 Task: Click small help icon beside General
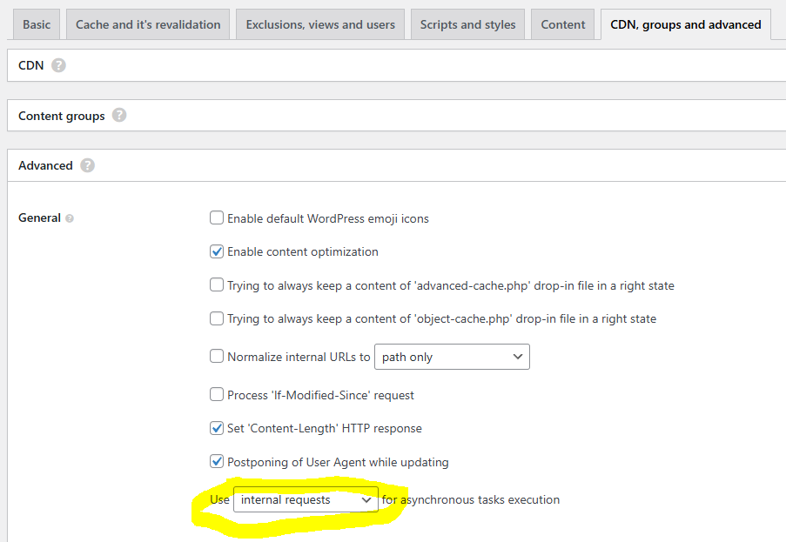70,218
